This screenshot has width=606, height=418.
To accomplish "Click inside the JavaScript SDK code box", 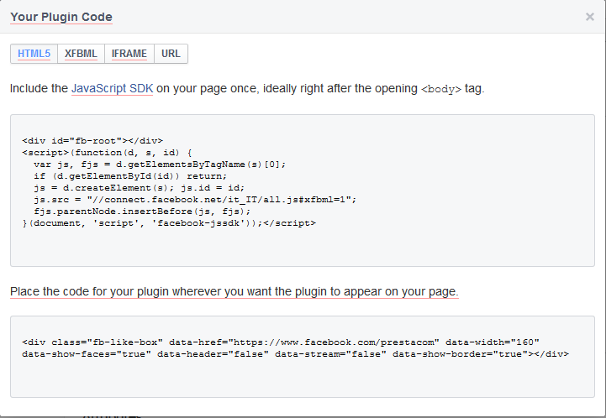I will [x=303, y=191].
